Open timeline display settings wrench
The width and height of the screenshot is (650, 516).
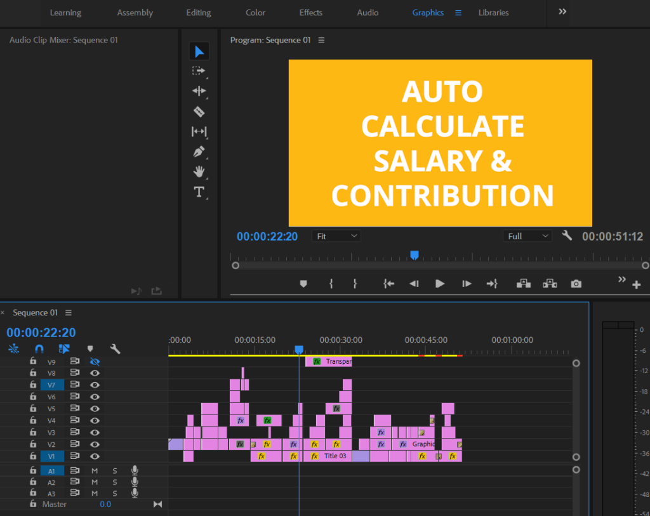115,348
